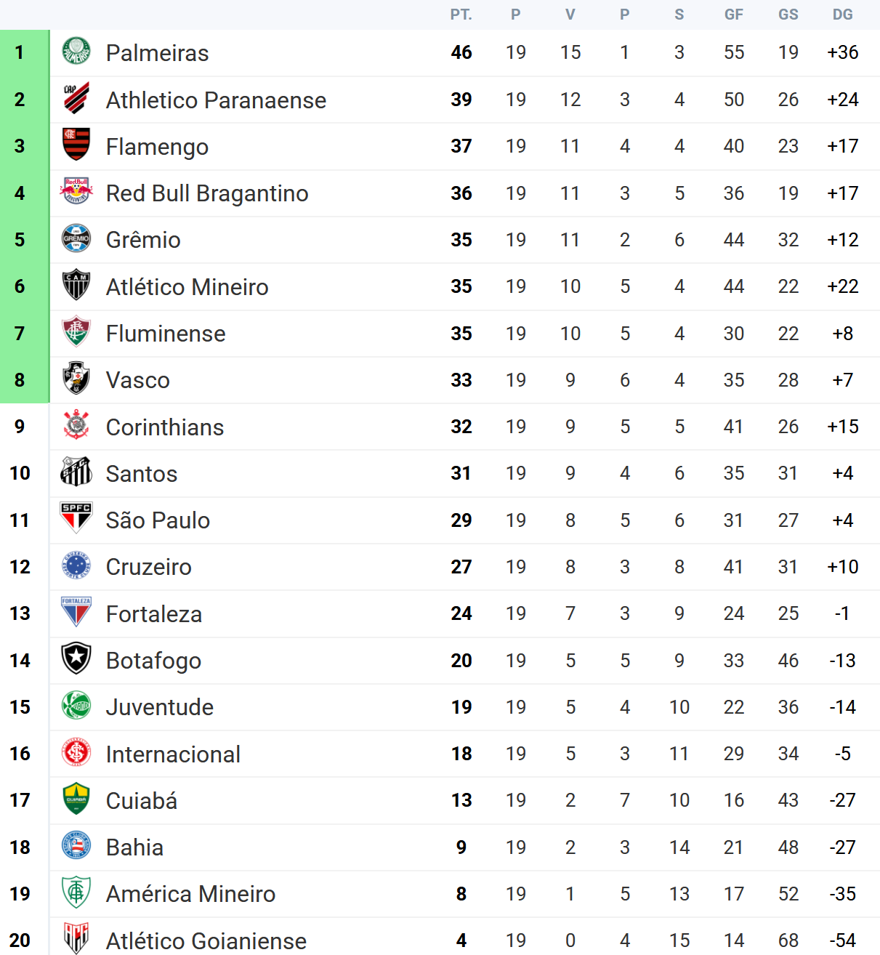Click the Athletico Paranaense crest icon
Viewport: 880px width, 955px height.
point(76,99)
